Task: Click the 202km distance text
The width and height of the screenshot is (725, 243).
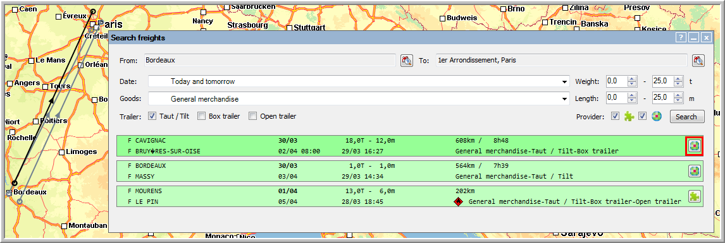Action: click(x=465, y=191)
